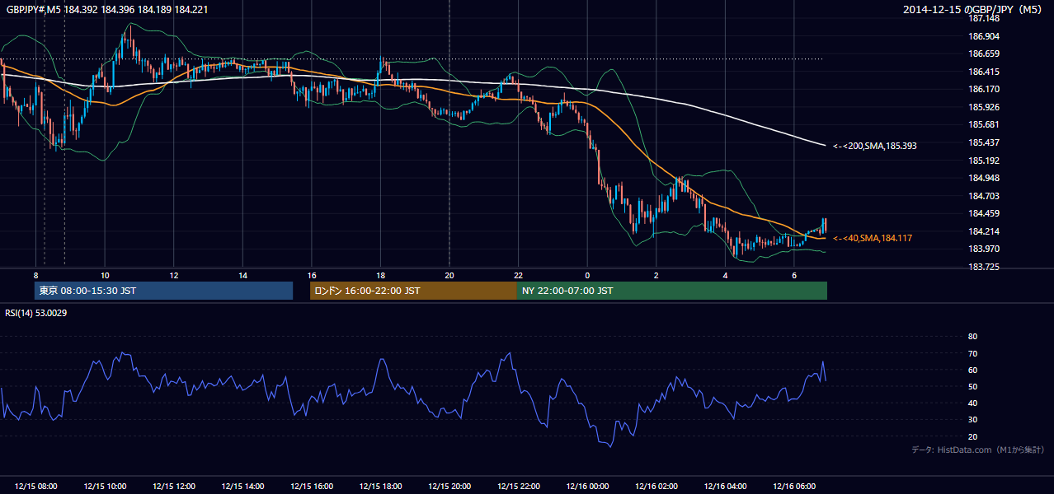The width and height of the screenshot is (1054, 494).
Task: Select the 200,SMA,185.393 label
Action: (x=874, y=146)
